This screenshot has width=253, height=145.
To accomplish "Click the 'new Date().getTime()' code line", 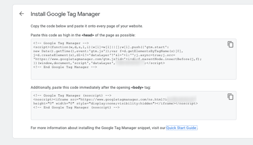I will coord(108,51).
